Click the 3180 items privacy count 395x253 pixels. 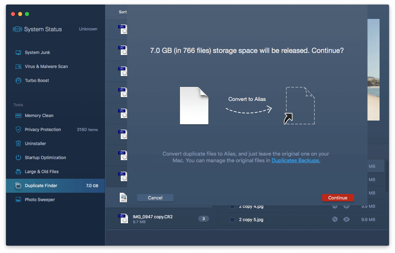87,130
